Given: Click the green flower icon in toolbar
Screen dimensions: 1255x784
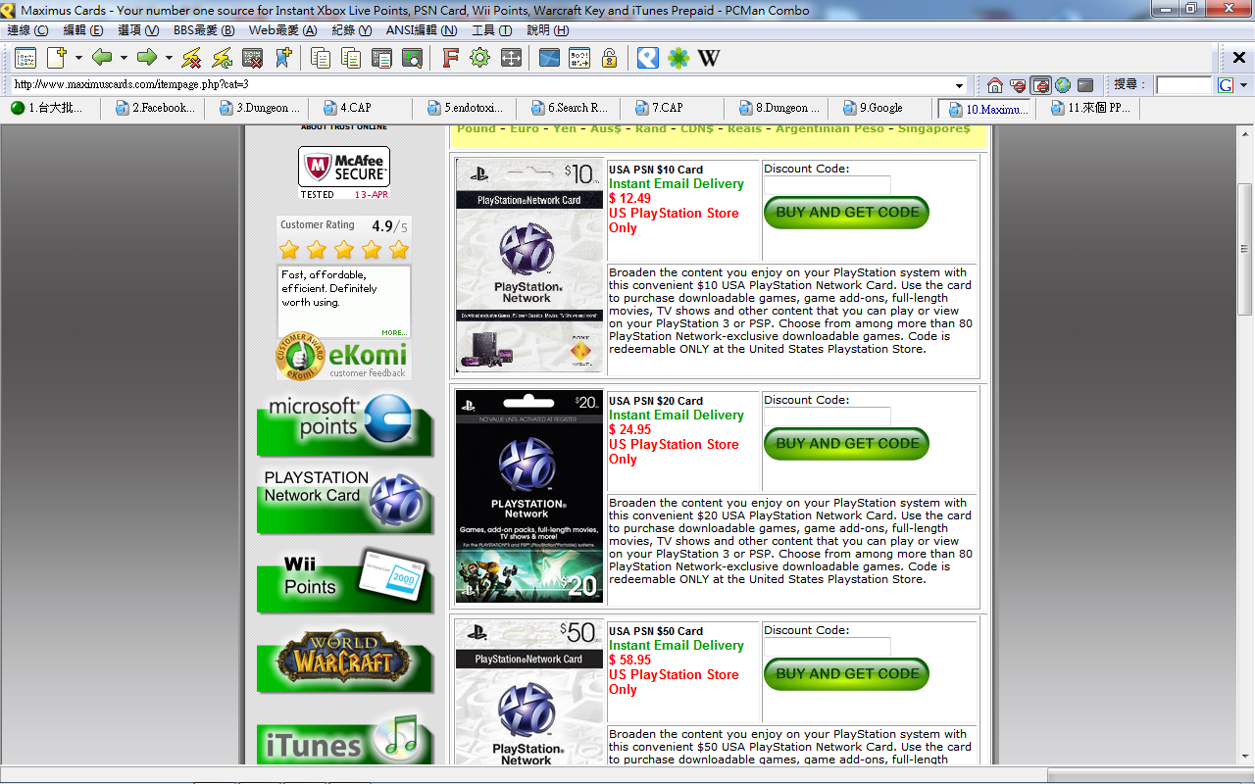Looking at the screenshot, I should tap(678, 58).
